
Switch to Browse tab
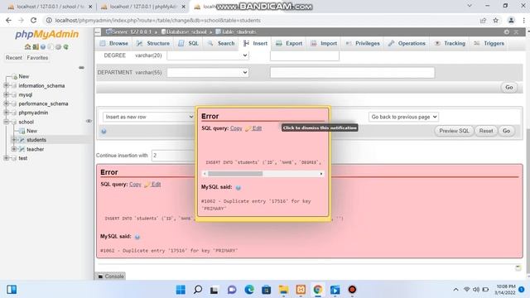[x=114, y=43]
